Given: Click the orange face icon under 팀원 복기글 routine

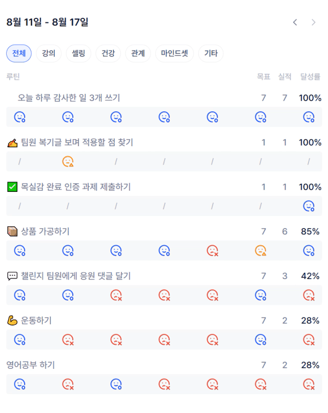Looking at the screenshot, I should pos(68,162).
